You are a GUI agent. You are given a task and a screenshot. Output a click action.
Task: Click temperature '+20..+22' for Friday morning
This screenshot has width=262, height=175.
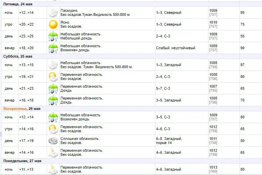(x=26, y=24)
